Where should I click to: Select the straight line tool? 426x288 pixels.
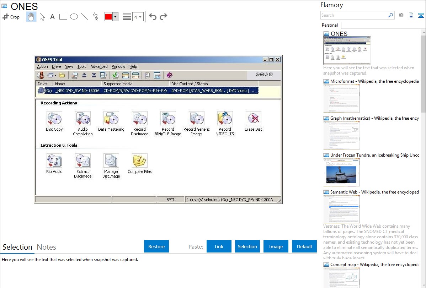tap(85, 17)
